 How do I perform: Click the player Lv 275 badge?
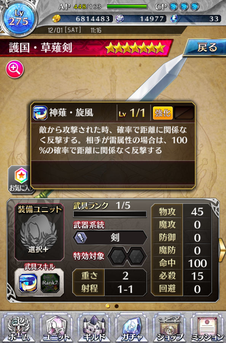coord(19,18)
